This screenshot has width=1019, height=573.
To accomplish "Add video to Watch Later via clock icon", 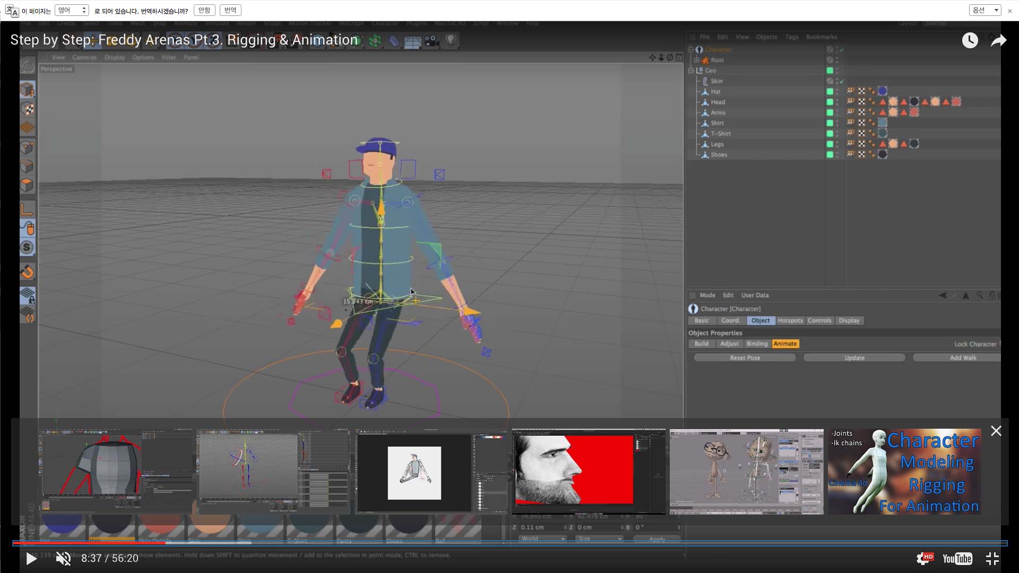I will click(970, 40).
